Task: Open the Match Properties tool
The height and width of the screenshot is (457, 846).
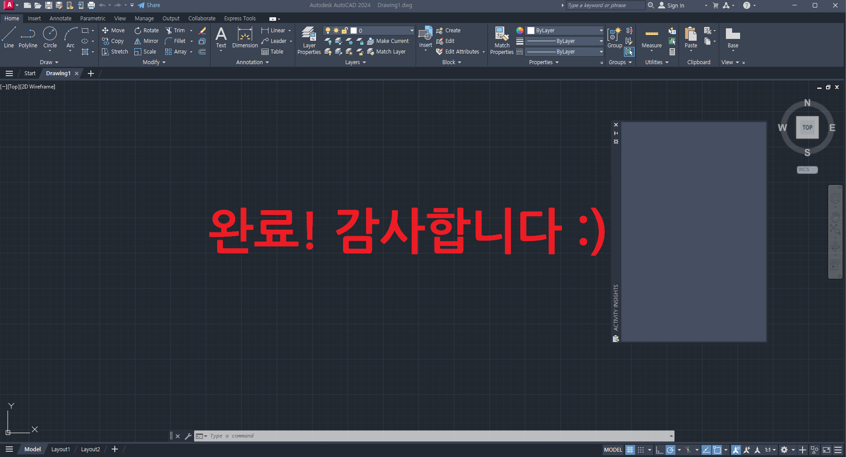Action: tap(501, 40)
